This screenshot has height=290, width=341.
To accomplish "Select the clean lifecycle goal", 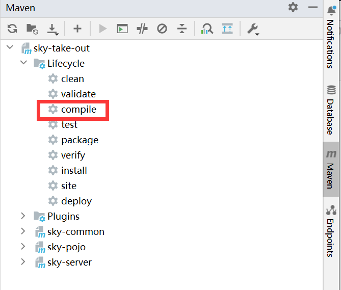I will (x=66, y=78).
